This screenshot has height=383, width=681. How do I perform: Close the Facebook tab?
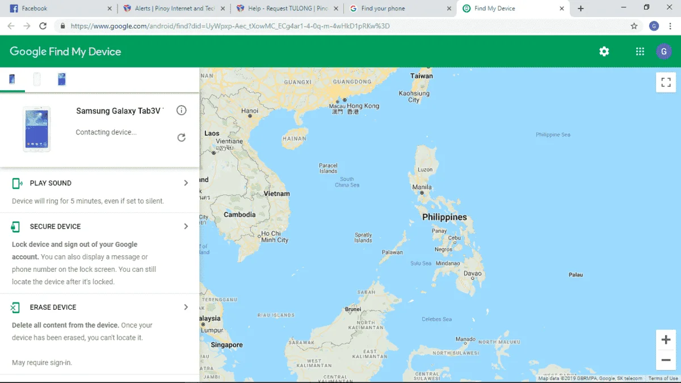[x=110, y=9]
